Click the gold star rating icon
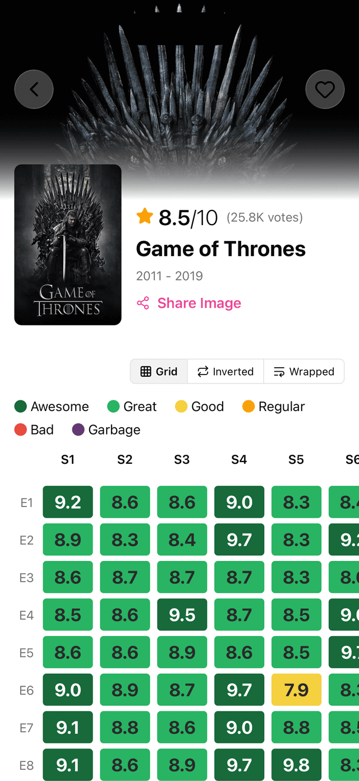 pos(145,216)
